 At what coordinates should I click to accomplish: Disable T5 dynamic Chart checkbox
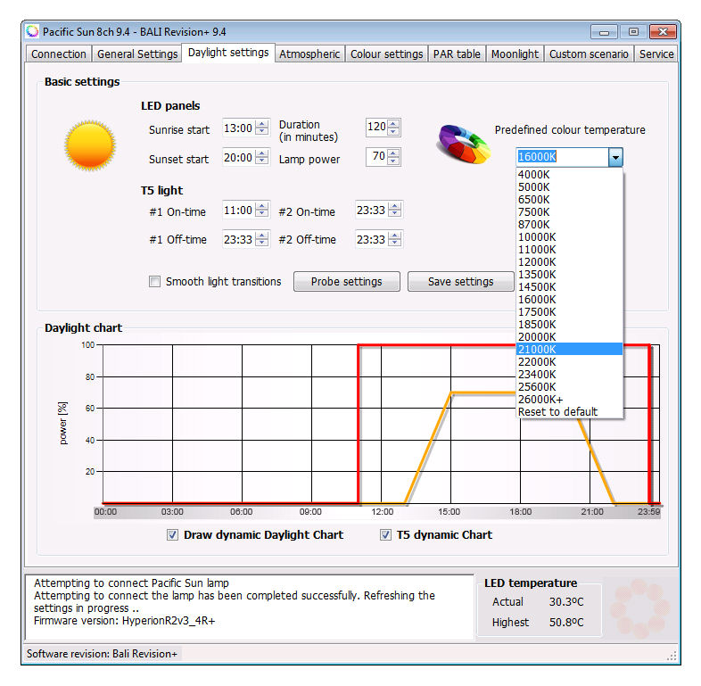coord(386,535)
